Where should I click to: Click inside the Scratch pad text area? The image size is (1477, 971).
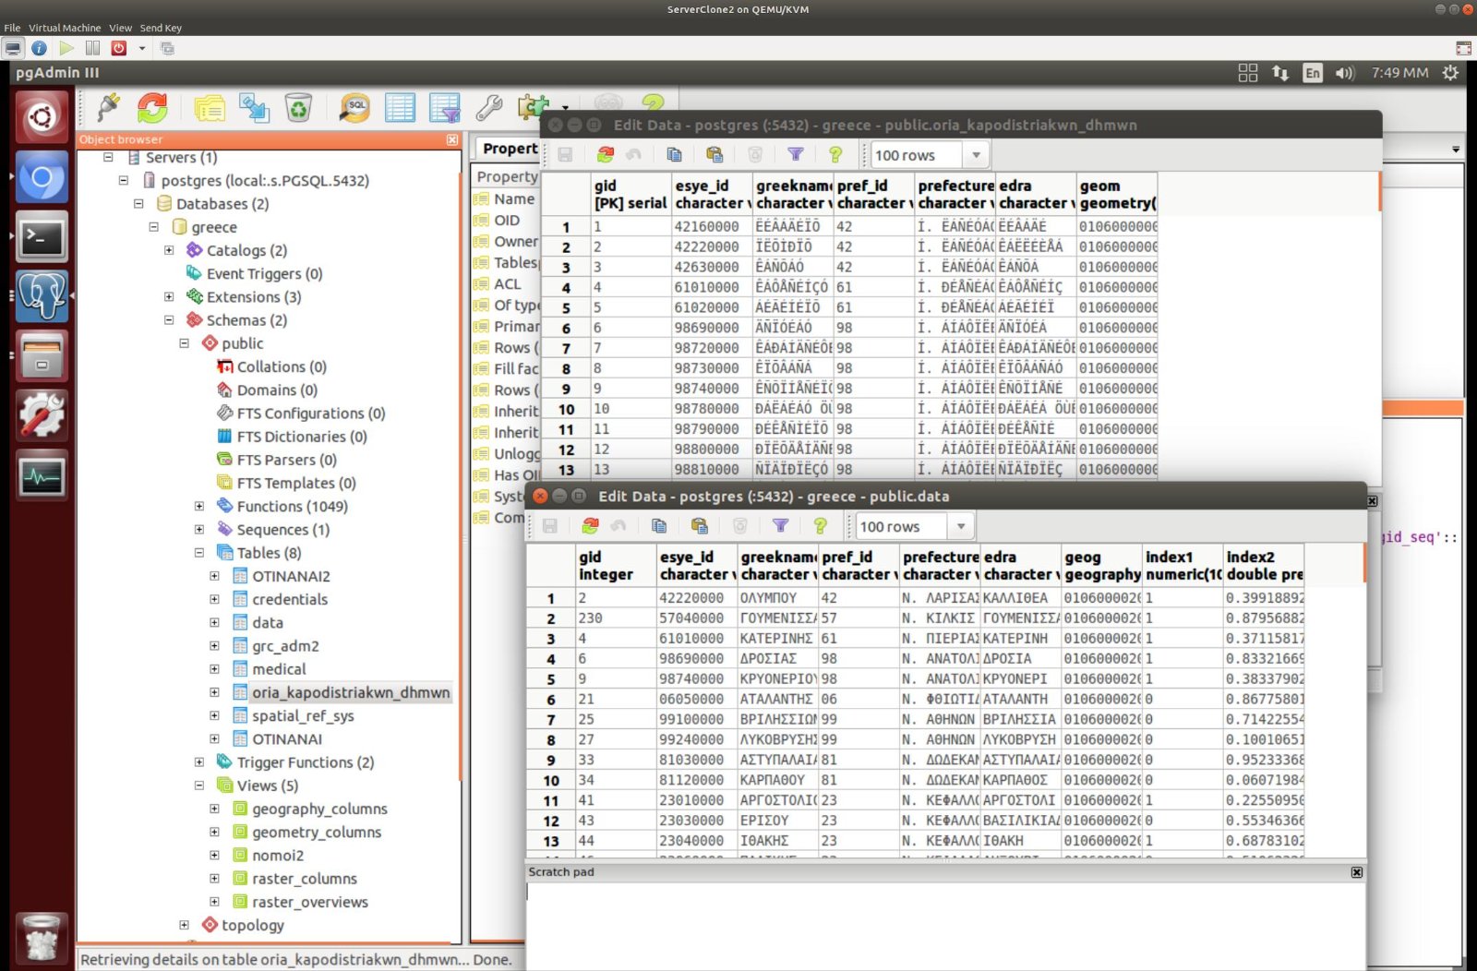(945, 925)
